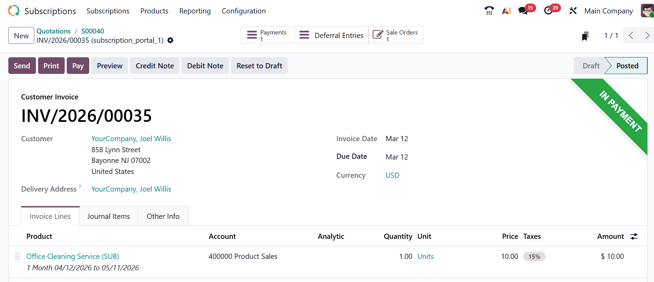Click the 15% tax tag
This screenshot has width=654, height=282.
534,257
